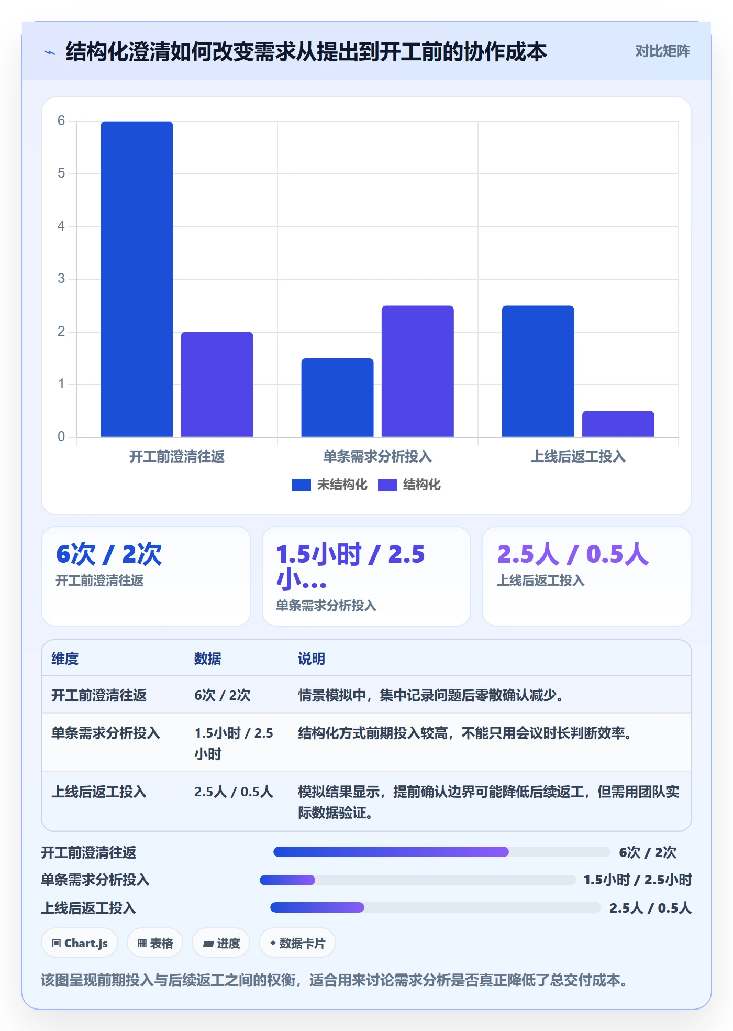
Task: Click the table row label 开工前澄清往返
Action: (x=99, y=695)
